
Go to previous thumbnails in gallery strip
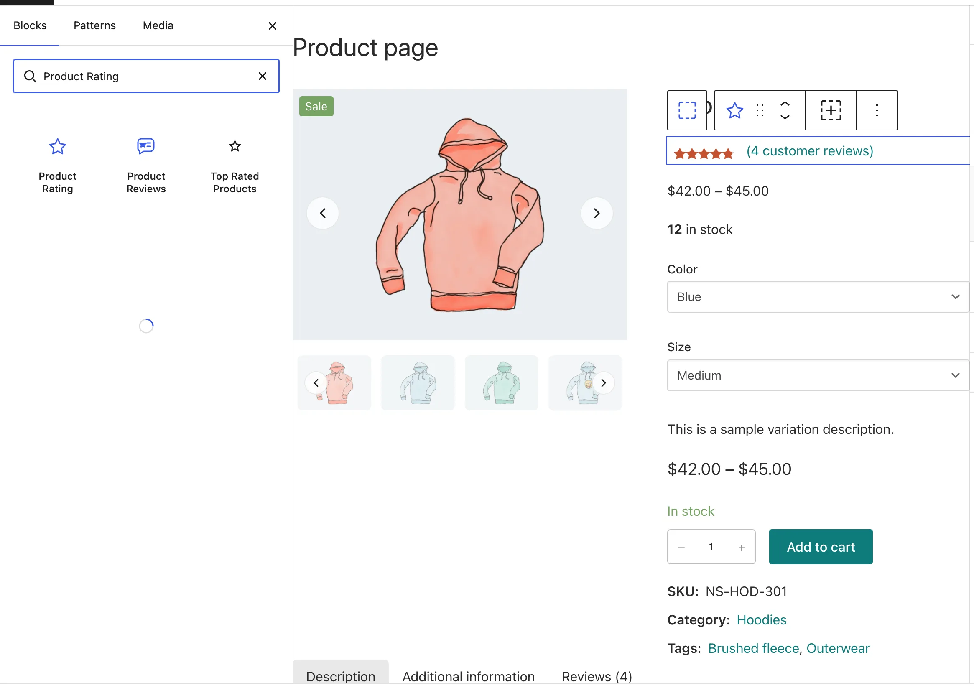coord(316,383)
